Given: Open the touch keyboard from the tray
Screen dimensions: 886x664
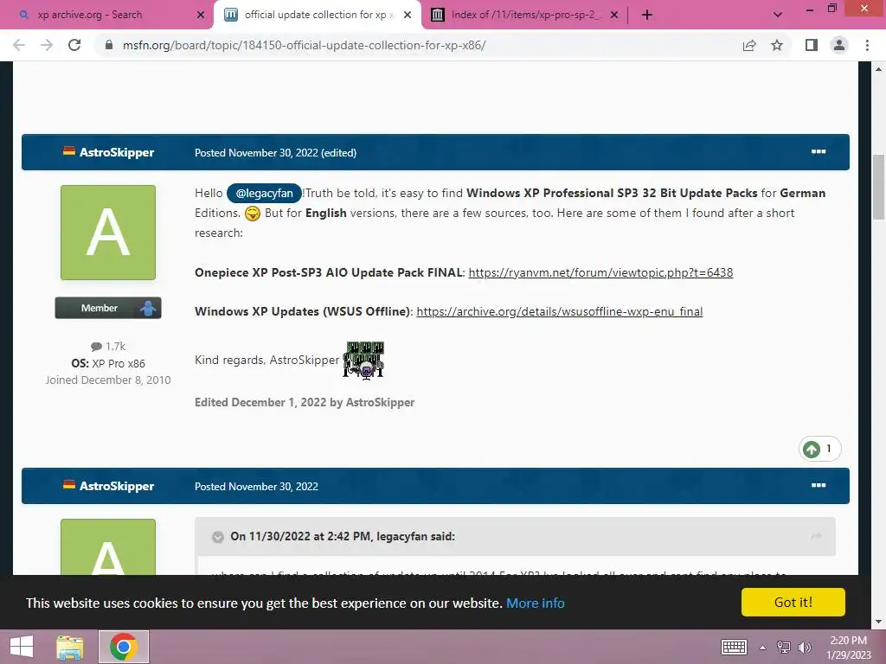Looking at the screenshot, I should [734, 647].
